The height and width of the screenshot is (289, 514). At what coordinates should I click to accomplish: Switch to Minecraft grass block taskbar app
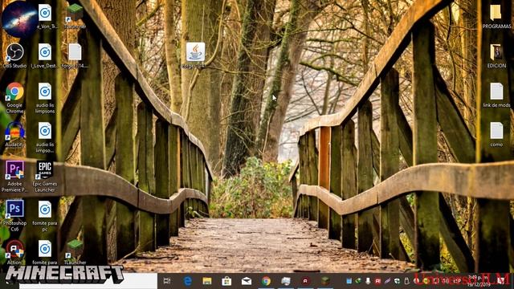(x=325, y=281)
